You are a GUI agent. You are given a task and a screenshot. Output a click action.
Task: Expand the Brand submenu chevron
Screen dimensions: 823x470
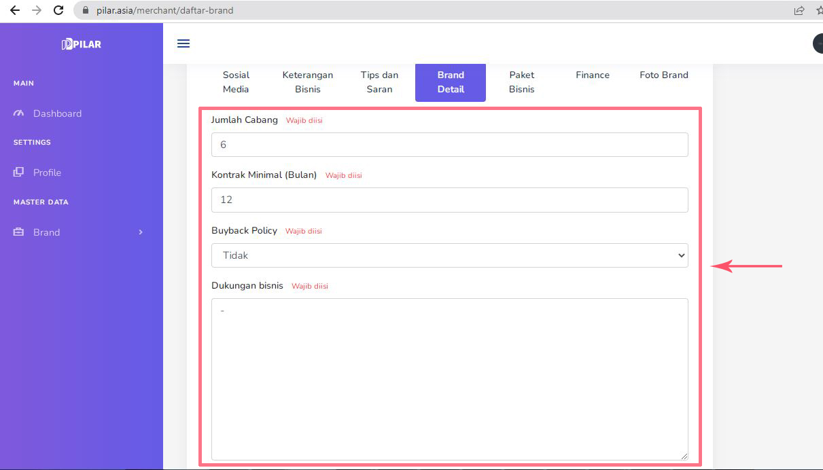tap(141, 232)
